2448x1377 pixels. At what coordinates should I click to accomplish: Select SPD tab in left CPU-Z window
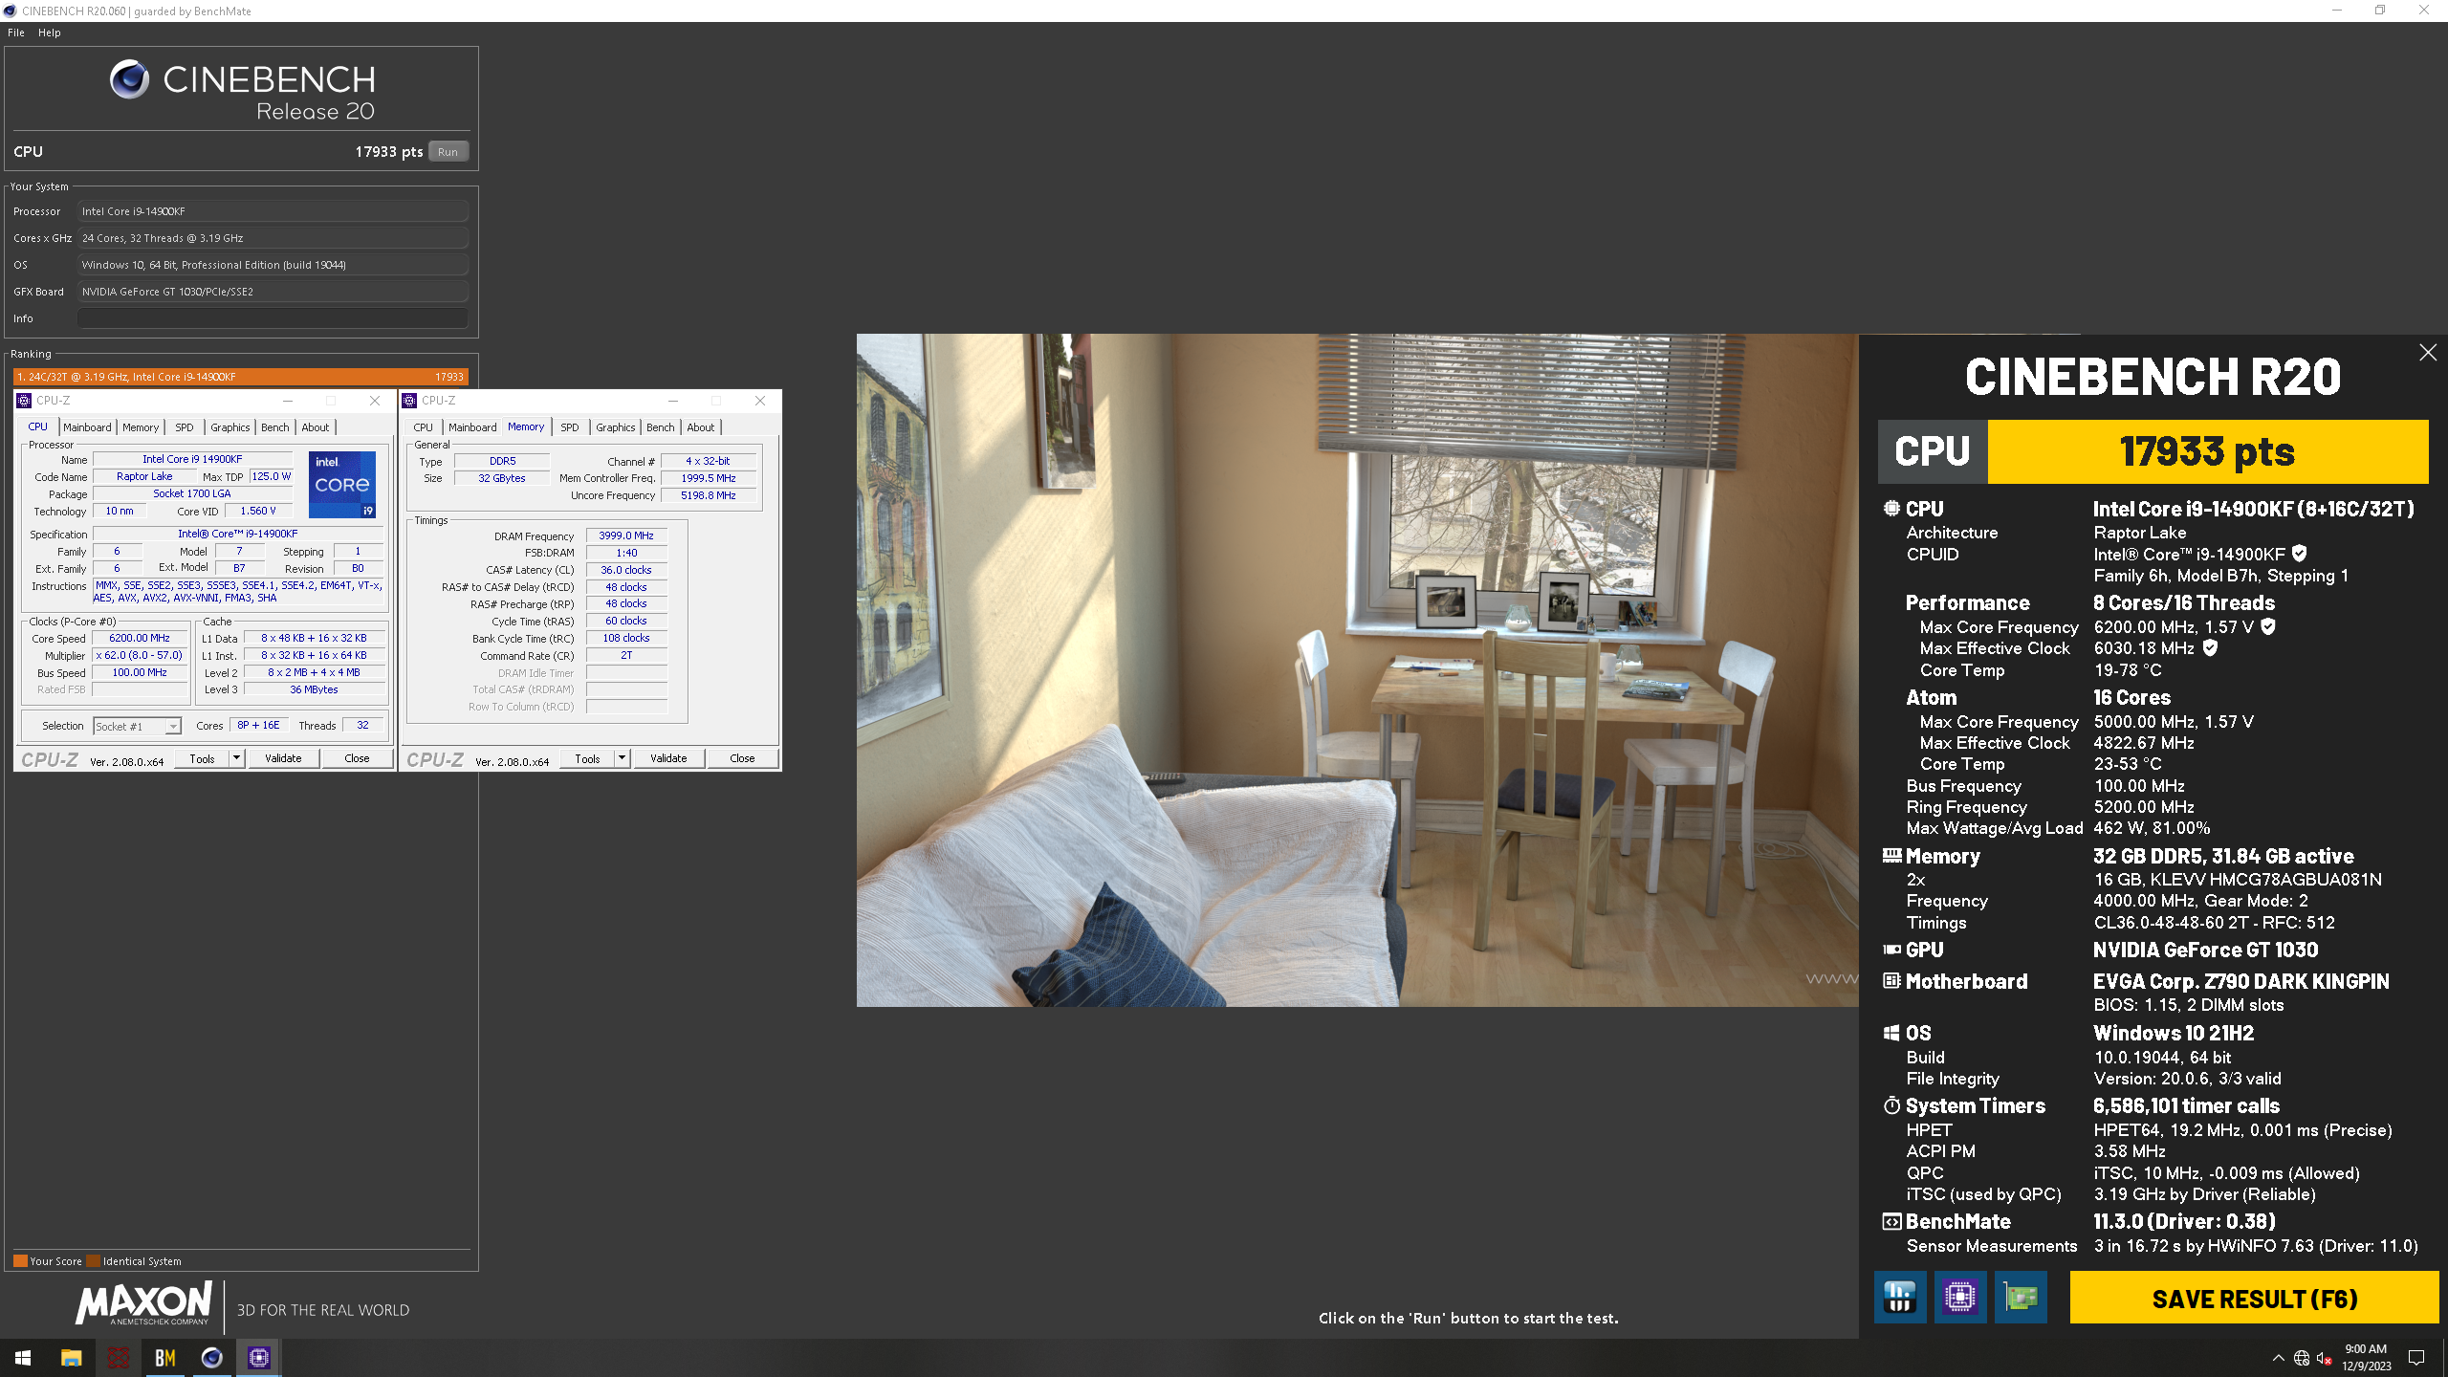(185, 427)
